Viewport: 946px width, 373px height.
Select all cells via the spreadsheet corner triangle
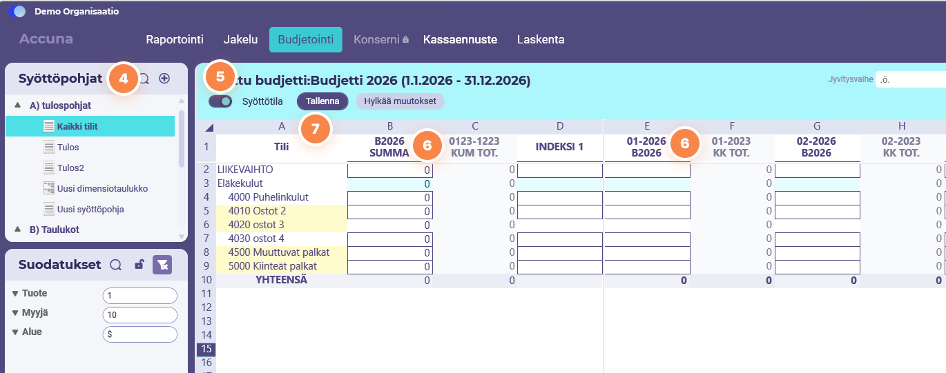click(x=210, y=127)
